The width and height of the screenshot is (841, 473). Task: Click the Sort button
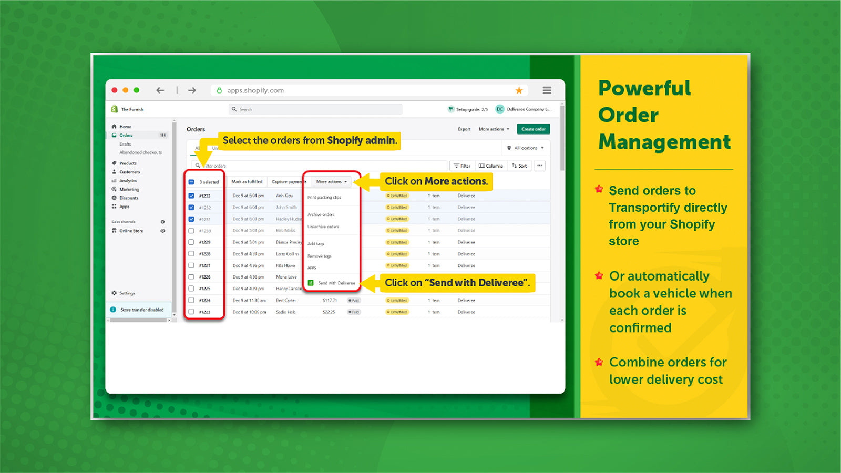tap(519, 166)
